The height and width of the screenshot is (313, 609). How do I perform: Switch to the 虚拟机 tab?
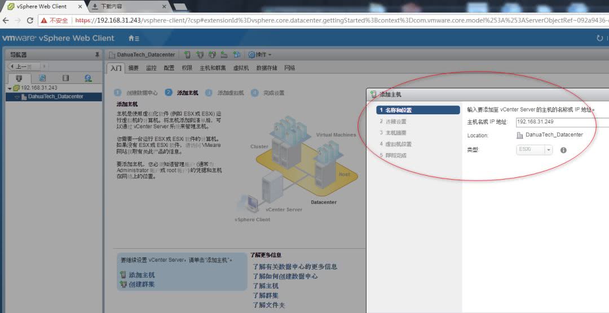coord(241,68)
